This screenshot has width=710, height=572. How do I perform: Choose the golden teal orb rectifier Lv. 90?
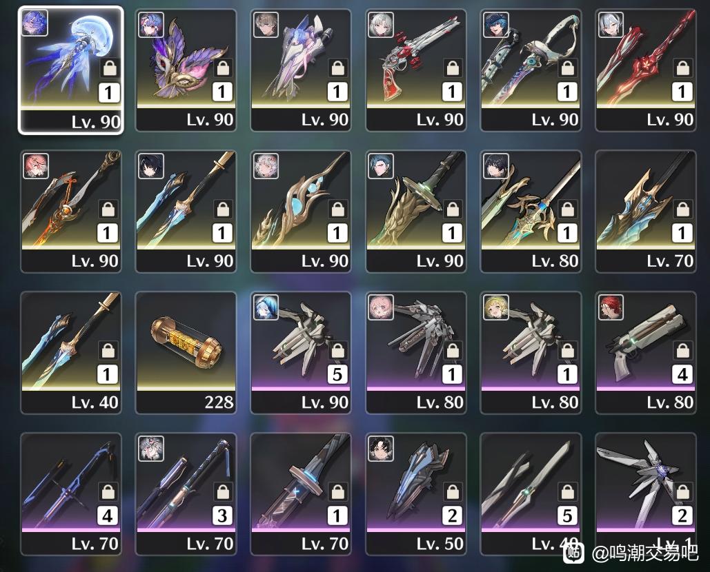(301, 211)
